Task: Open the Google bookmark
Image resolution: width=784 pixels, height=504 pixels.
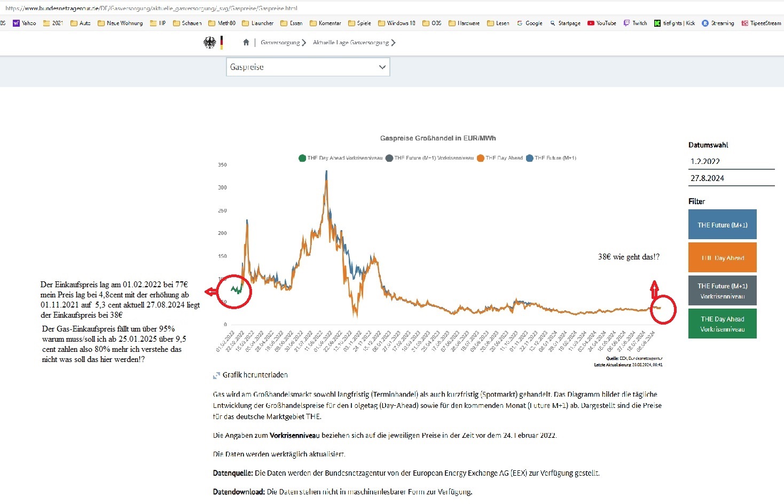Action: (529, 23)
